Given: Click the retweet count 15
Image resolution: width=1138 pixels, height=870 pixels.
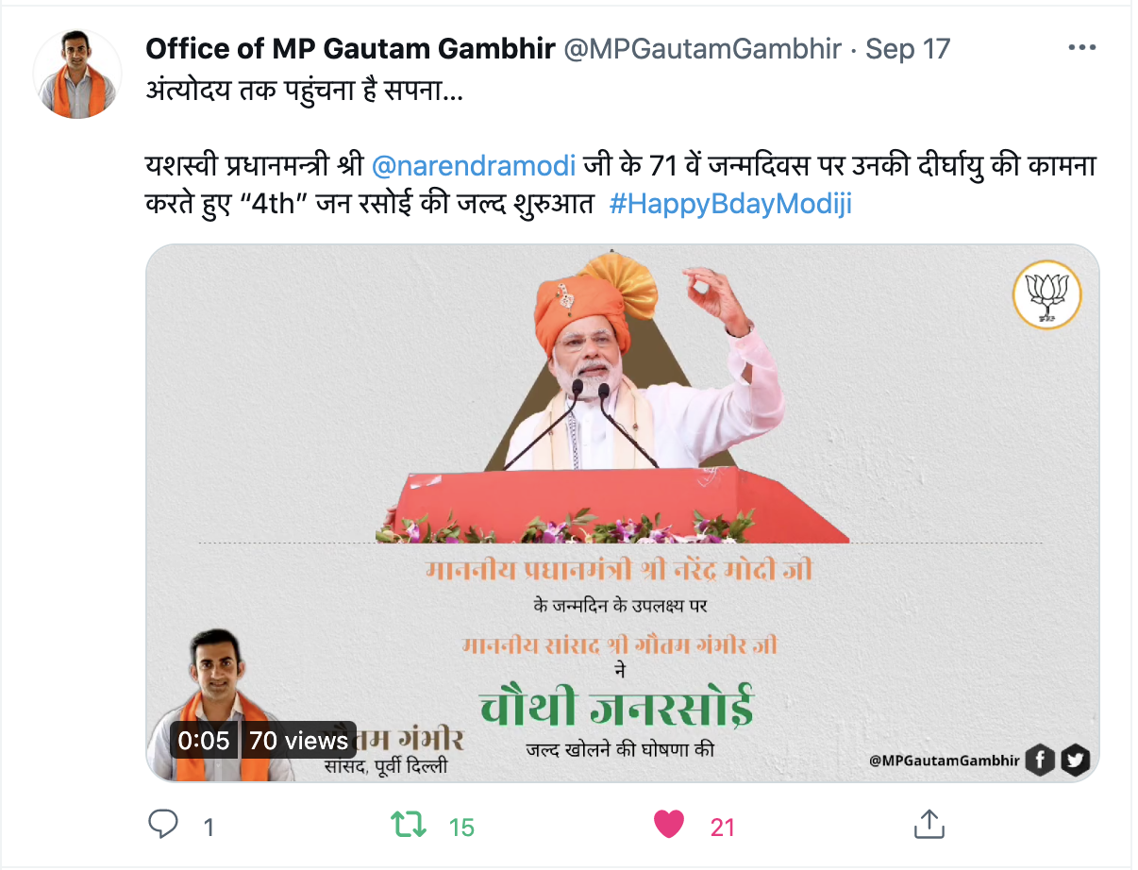Looking at the screenshot, I should (x=461, y=828).
